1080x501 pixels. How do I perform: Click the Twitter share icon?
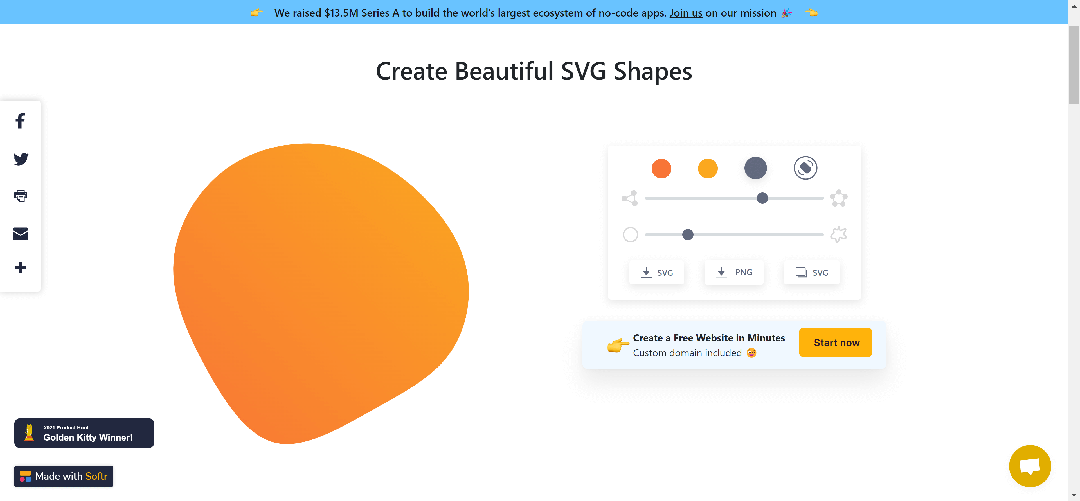pyautogui.click(x=21, y=159)
